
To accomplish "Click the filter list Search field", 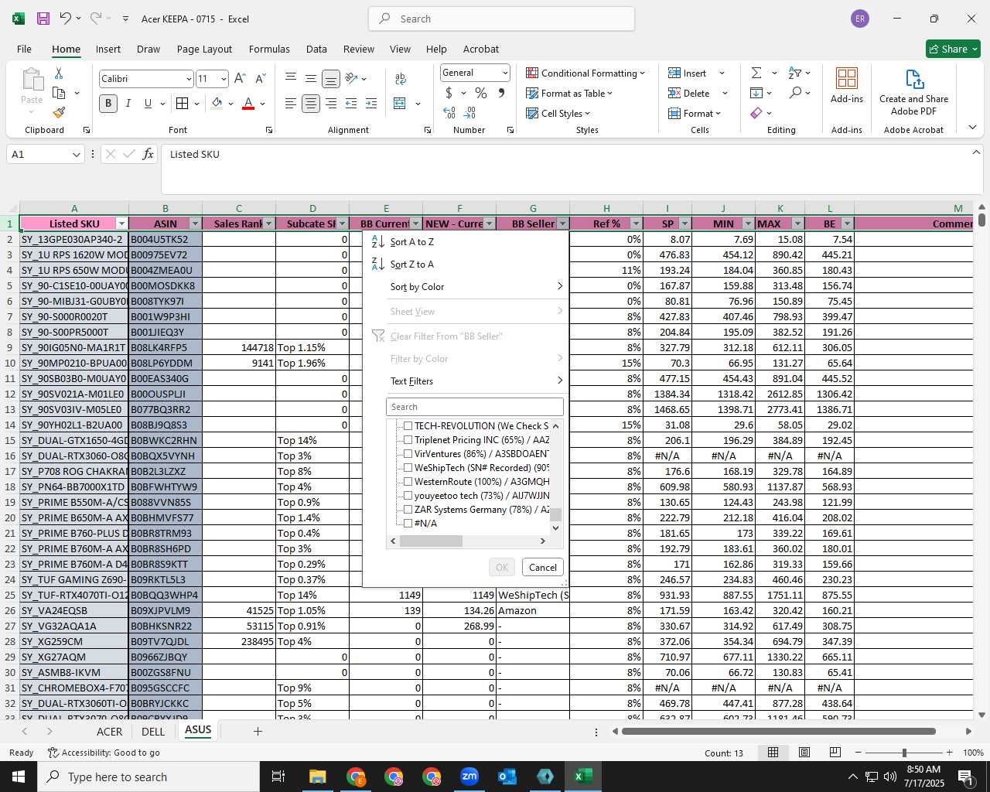I will point(475,407).
